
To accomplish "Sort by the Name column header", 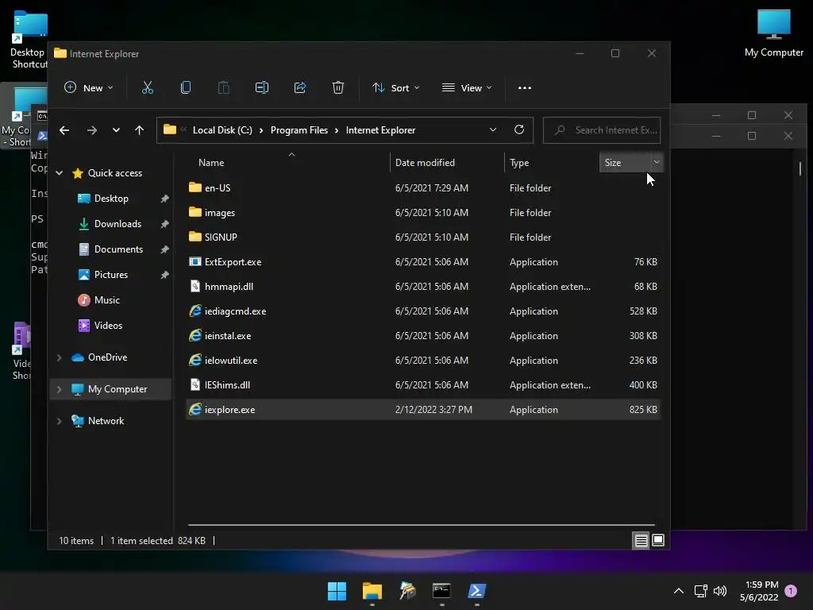I will pyautogui.click(x=211, y=162).
